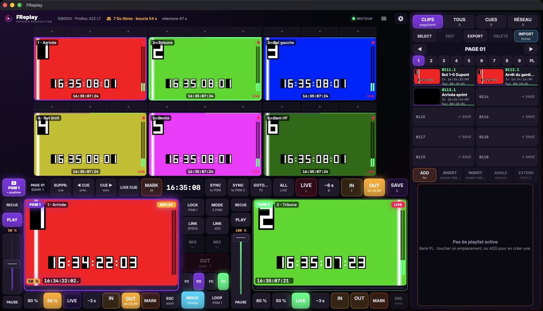Toggle MODE 2 PGM

click(x=217, y=207)
